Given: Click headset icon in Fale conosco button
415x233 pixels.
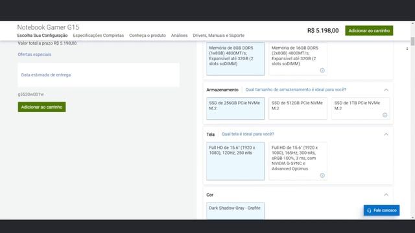Looking at the screenshot, I should point(369,210).
